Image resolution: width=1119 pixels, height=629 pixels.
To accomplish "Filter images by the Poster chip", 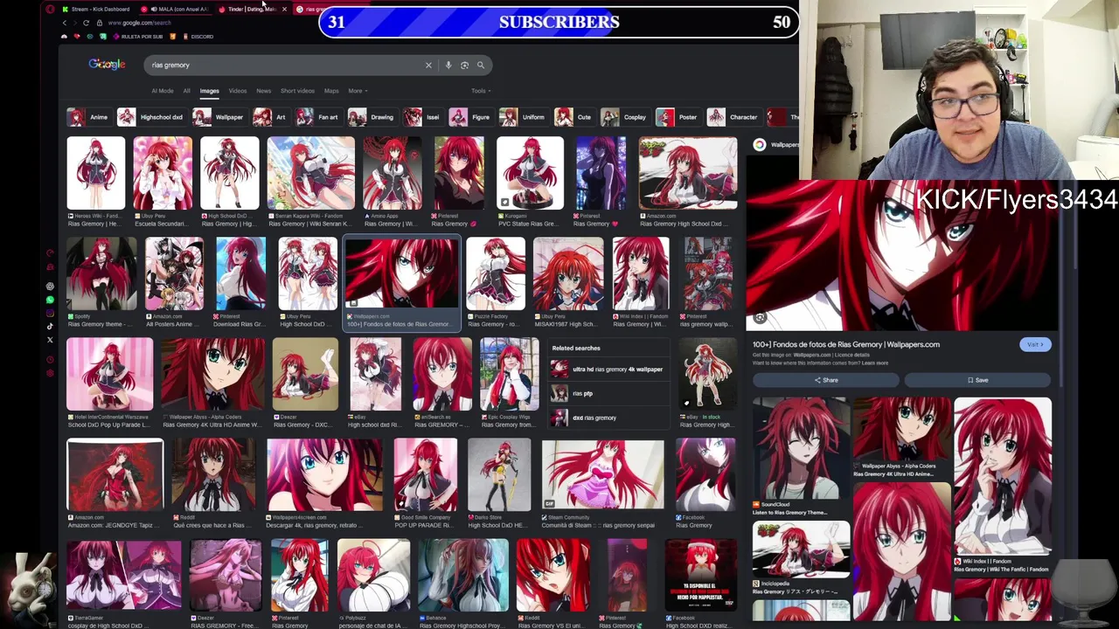I will point(678,117).
